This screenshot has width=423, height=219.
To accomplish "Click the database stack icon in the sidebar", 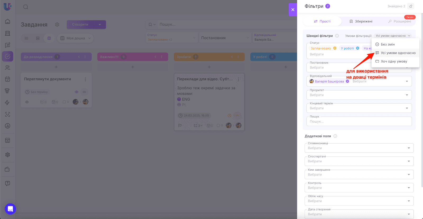I will (x=8, y=91).
